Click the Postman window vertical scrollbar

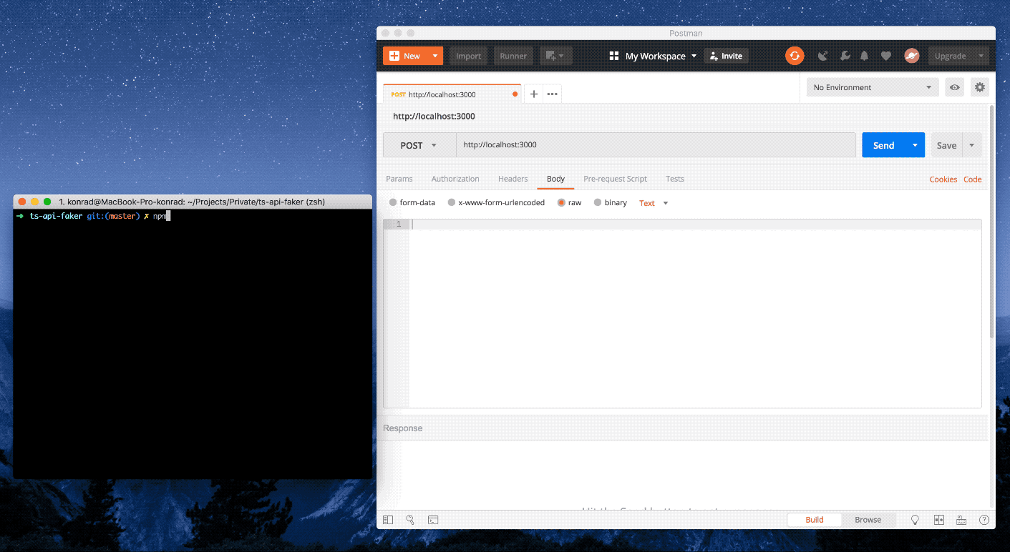[x=991, y=222]
